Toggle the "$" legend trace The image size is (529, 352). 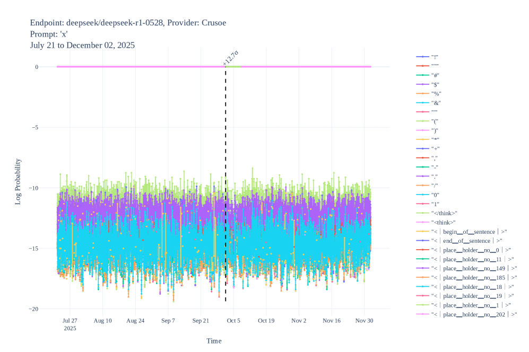coord(436,84)
